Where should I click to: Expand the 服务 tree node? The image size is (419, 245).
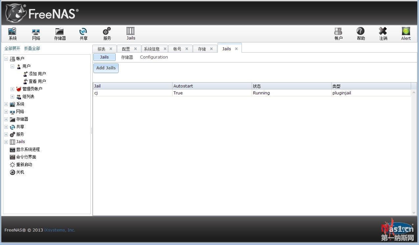tap(6, 134)
